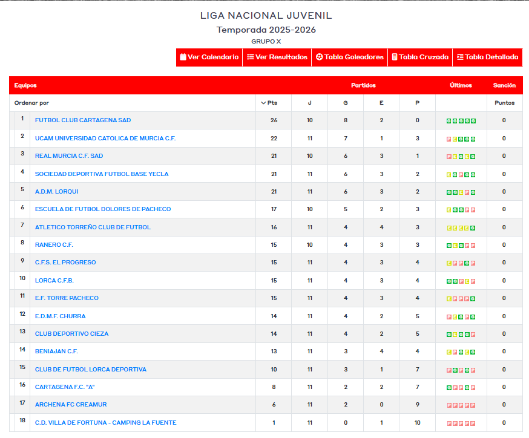Click the yellow E result in UCAM row
Screen dimensions: 529x438
(455, 139)
